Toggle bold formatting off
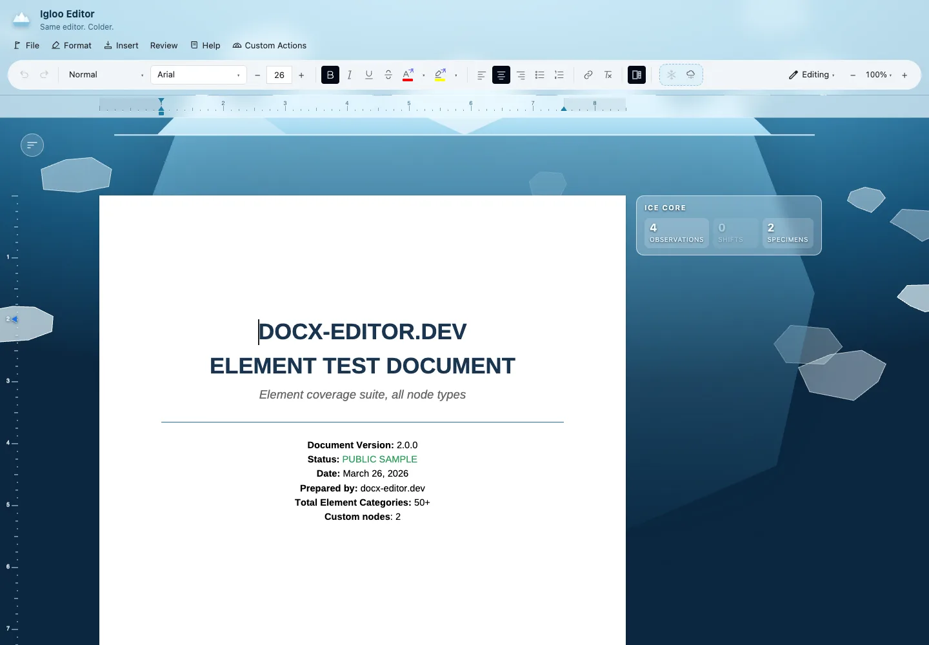This screenshot has height=645, width=929. point(330,75)
